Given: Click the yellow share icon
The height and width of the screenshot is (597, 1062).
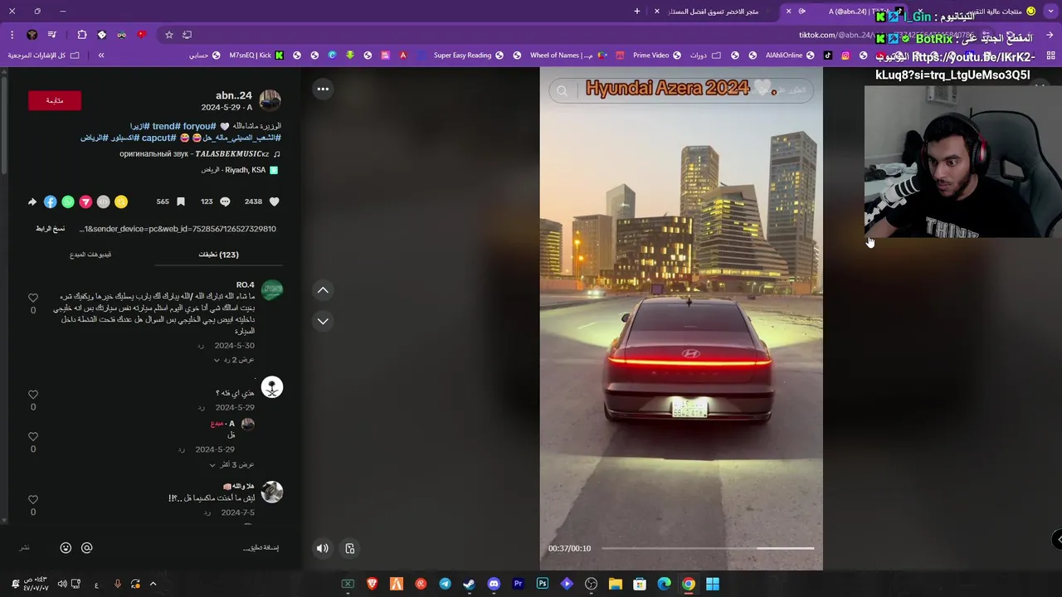Looking at the screenshot, I should coord(121,201).
